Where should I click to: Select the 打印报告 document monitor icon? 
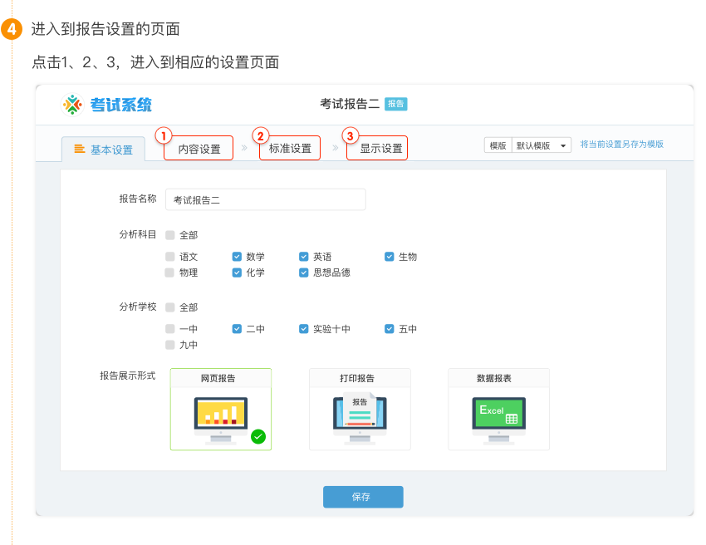(360, 414)
